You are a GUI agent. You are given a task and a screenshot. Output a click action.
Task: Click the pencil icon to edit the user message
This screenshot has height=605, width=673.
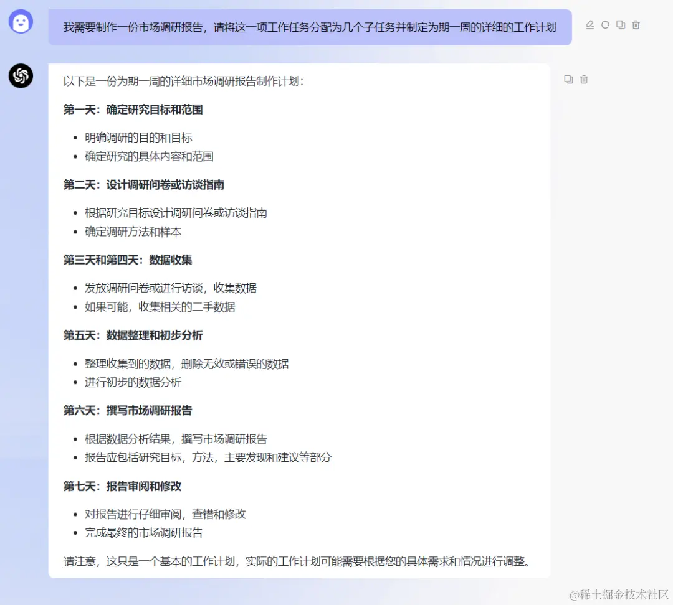(590, 25)
